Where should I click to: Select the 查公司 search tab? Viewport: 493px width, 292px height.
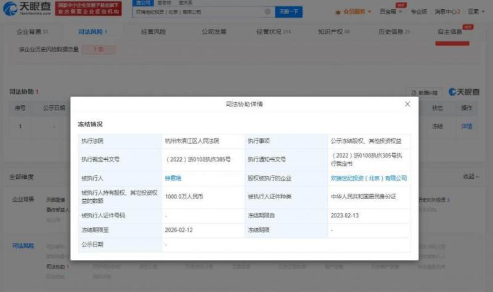point(143,2)
